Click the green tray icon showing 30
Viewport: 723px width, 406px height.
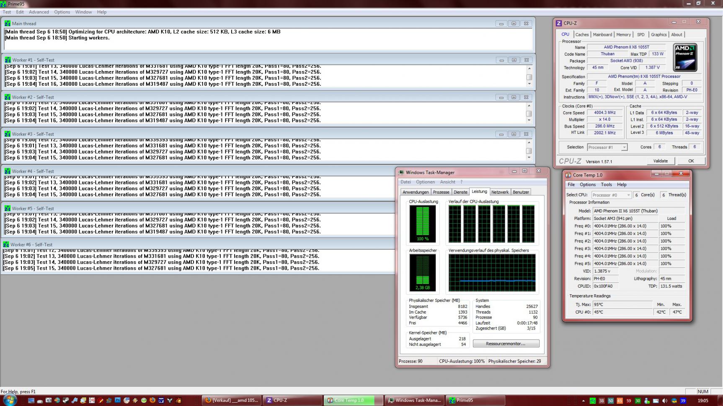(638, 401)
